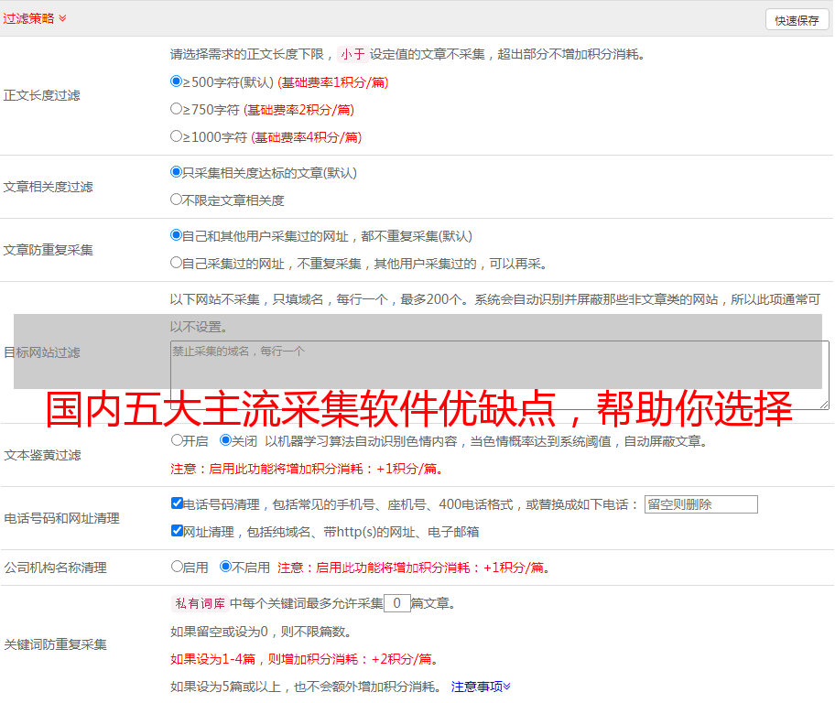Image resolution: width=835 pixels, height=703 pixels.
Task: Select 只采集相关度达标的文章 radio option
Action: 177,172
